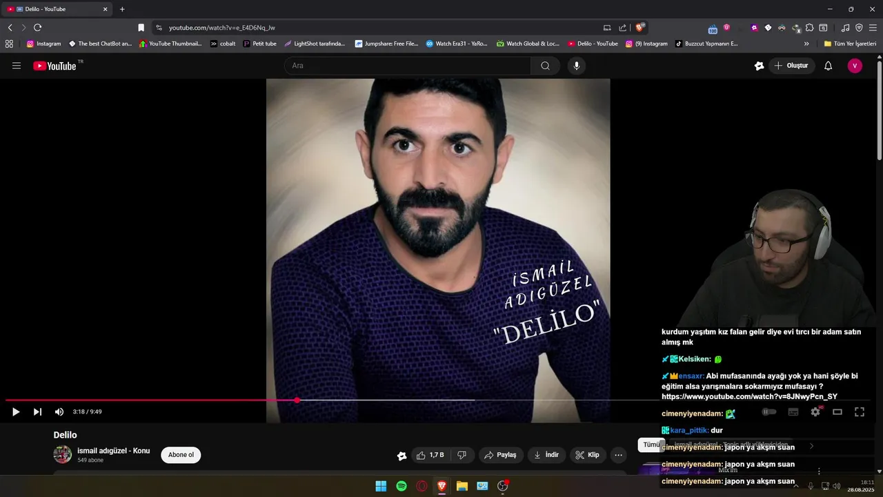Open Watch Era31 bookmark
The image size is (883, 497).
point(456,43)
